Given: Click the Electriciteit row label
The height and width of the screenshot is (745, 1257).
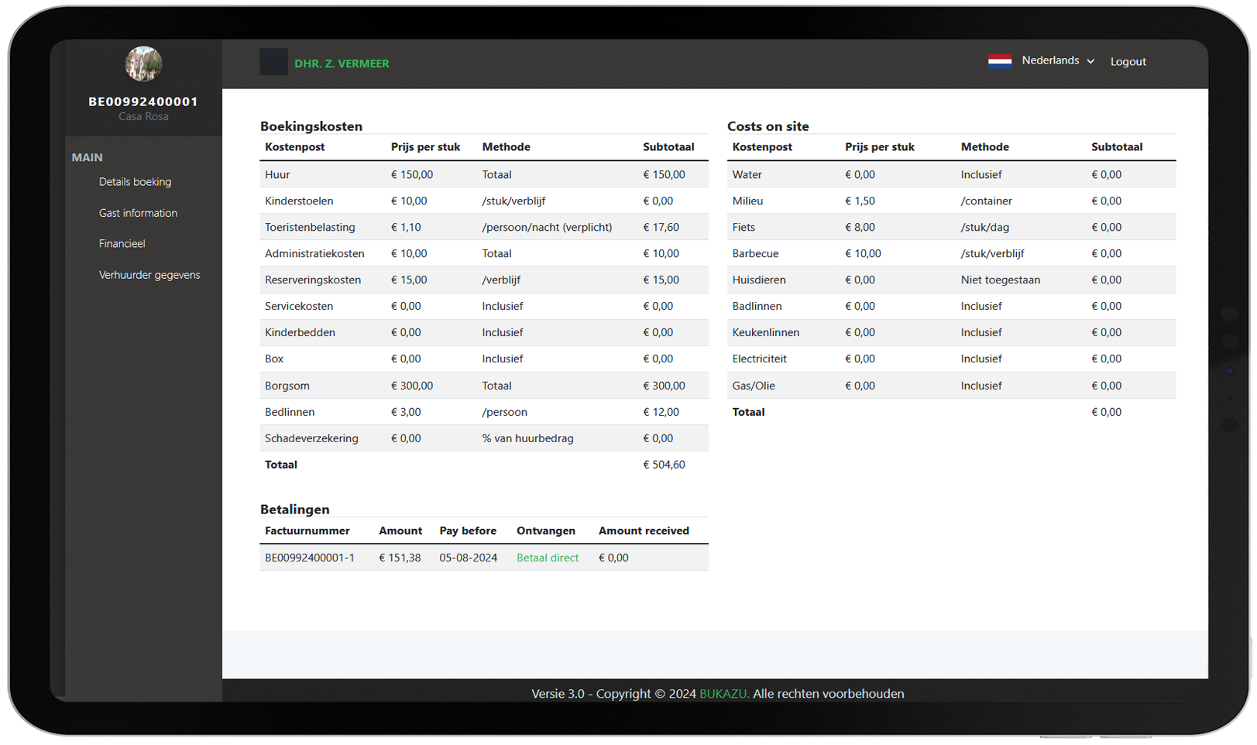Looking at the screenshot, I should (x=759, y=359).
